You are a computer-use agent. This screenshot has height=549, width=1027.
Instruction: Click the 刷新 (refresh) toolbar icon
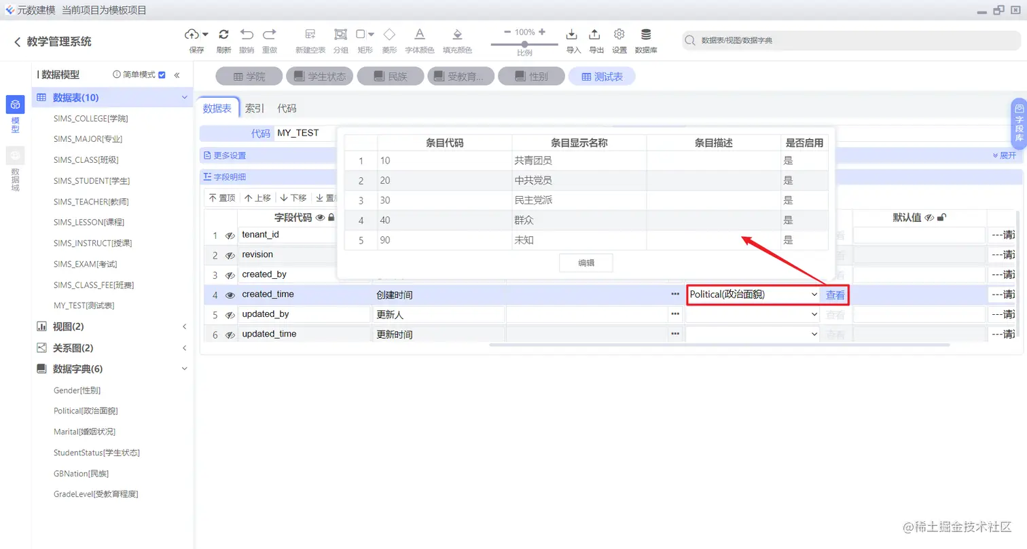point(223,34)
